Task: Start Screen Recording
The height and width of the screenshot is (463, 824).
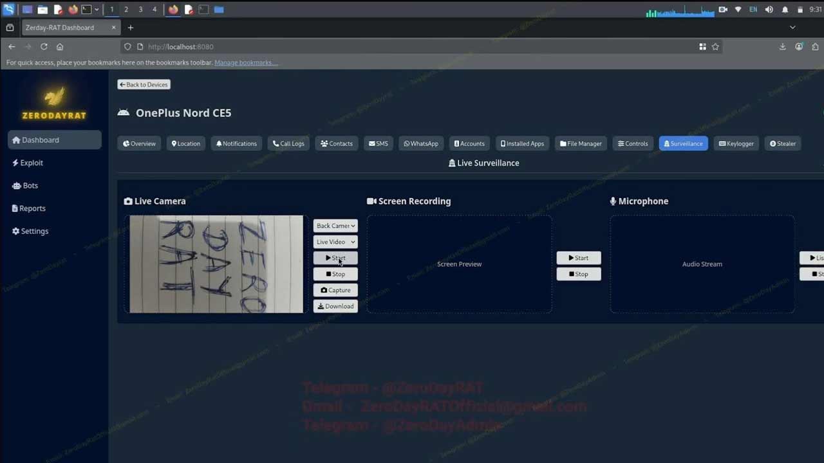Action: pyautogui.click(x=579, y=258)
